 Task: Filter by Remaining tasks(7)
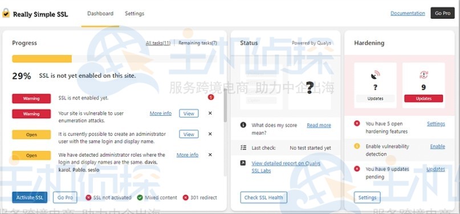click(x=198, y=43)
